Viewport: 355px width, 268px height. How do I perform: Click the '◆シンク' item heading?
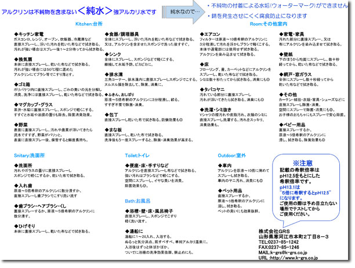[113, 54]
